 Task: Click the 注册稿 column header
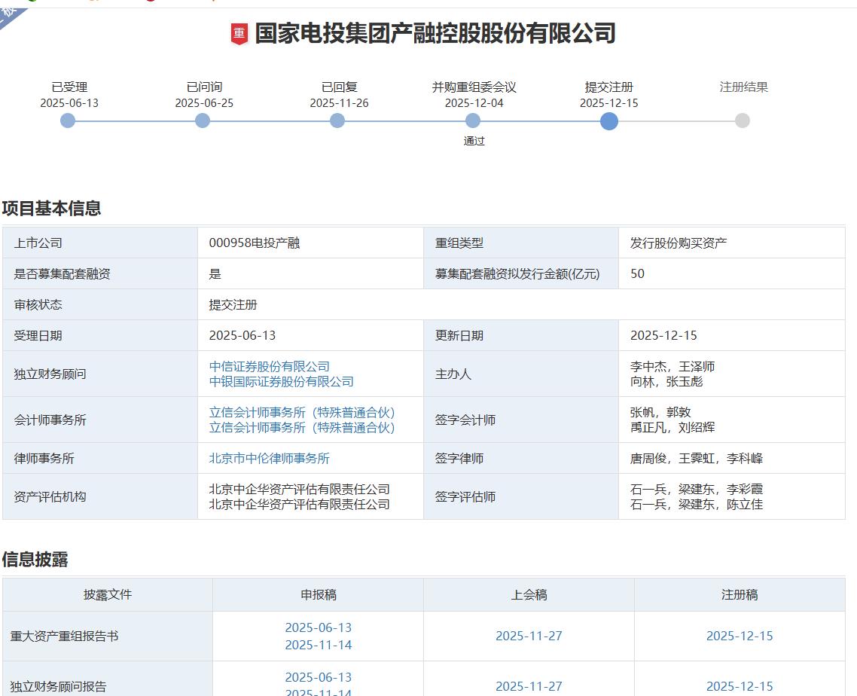(x=740, y=594)
